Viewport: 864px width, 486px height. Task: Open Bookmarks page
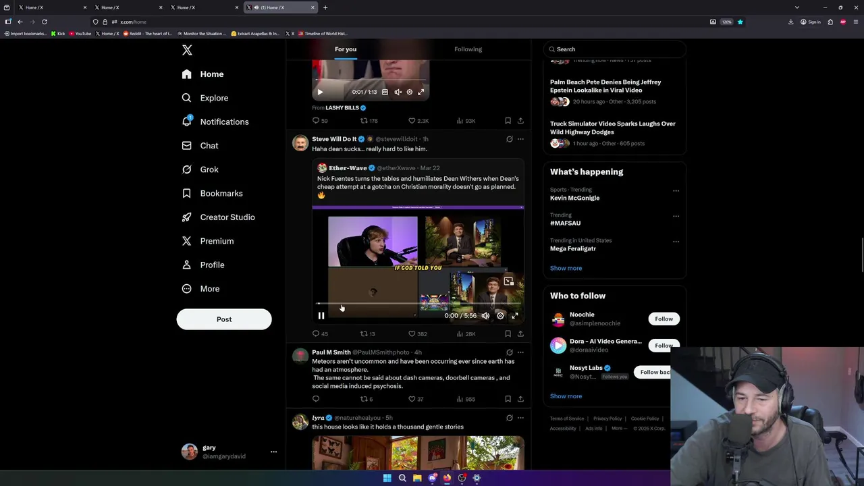pyautogui.click(x=212, y=193)
